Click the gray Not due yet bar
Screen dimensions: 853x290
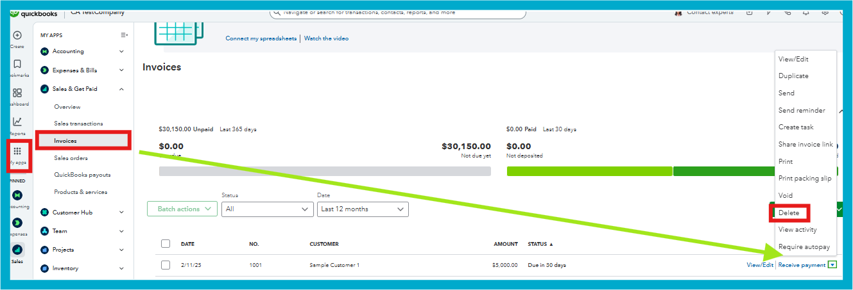(x=325, y=171)
